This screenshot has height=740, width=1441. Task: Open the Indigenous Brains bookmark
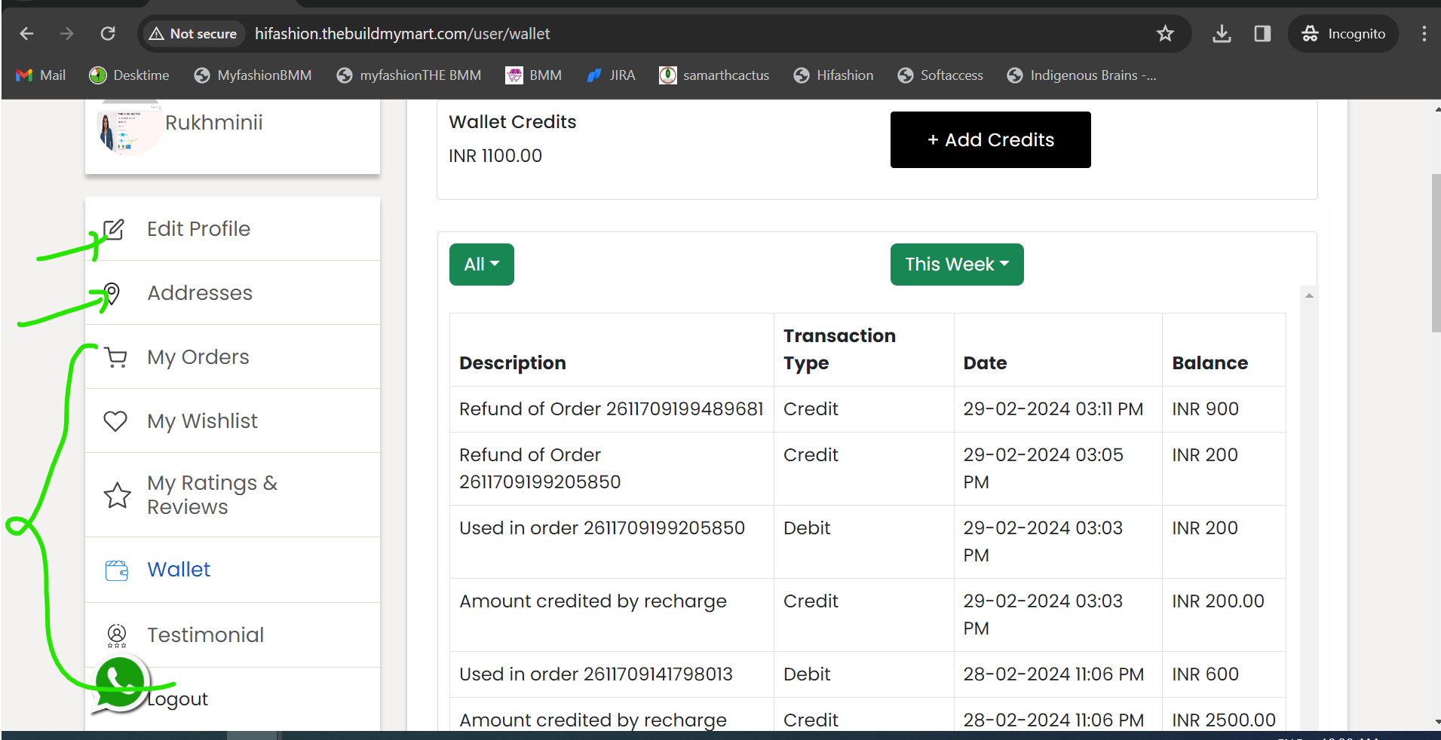[x=1081, y=75]
